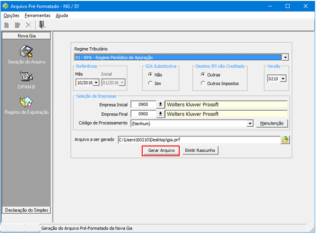This screenshot has width=316, height=233.
Task: Select Não for GIA Substitutiva
Action: pos(150,75)
